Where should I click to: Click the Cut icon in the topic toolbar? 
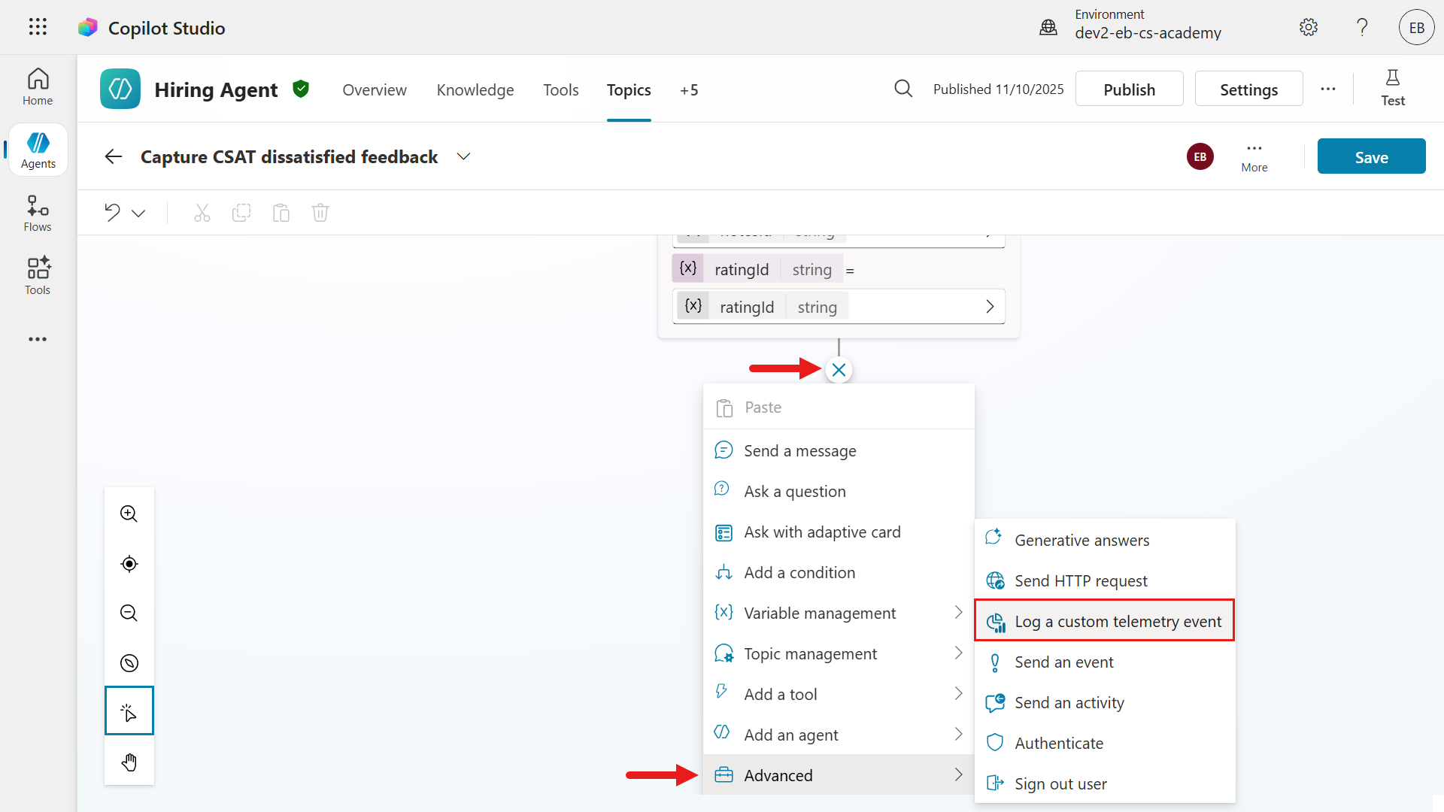[x=202, y=213]
